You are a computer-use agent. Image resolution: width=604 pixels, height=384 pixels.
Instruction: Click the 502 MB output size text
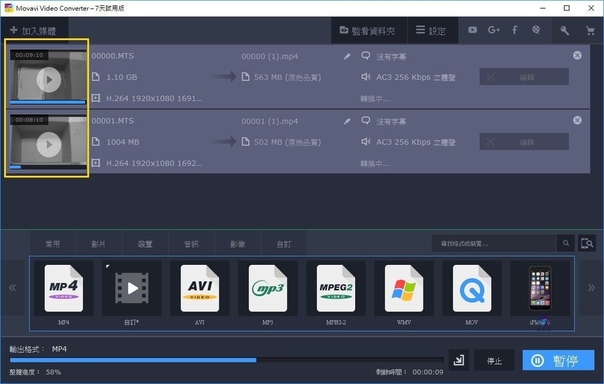[287, 142]
